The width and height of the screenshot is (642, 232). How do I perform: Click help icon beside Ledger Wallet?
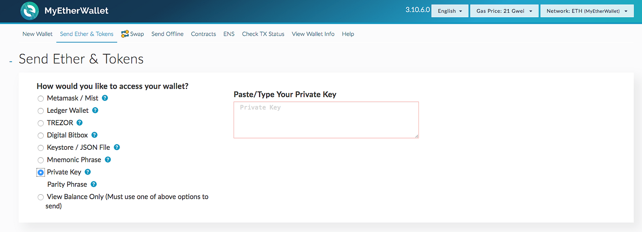(x=95, y=110)
